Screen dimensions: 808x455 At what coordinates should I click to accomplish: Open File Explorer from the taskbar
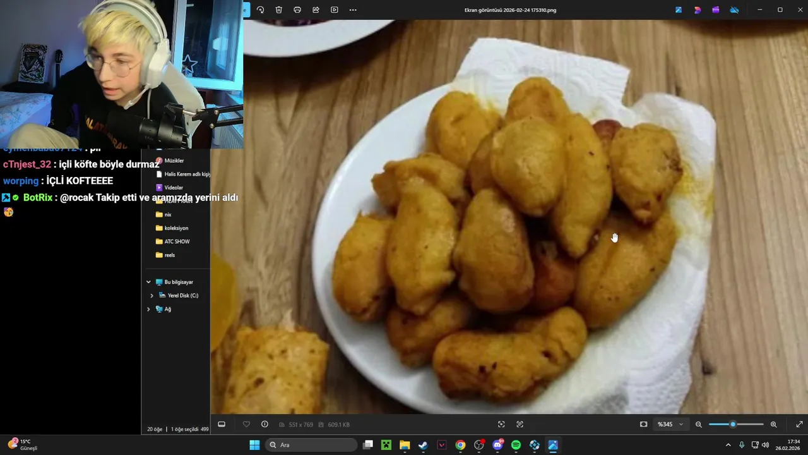click(405, 445)
